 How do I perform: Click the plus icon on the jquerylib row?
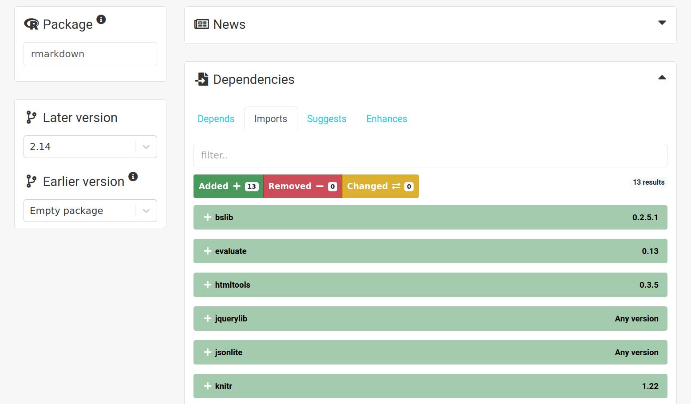click(x=207, y=318)
